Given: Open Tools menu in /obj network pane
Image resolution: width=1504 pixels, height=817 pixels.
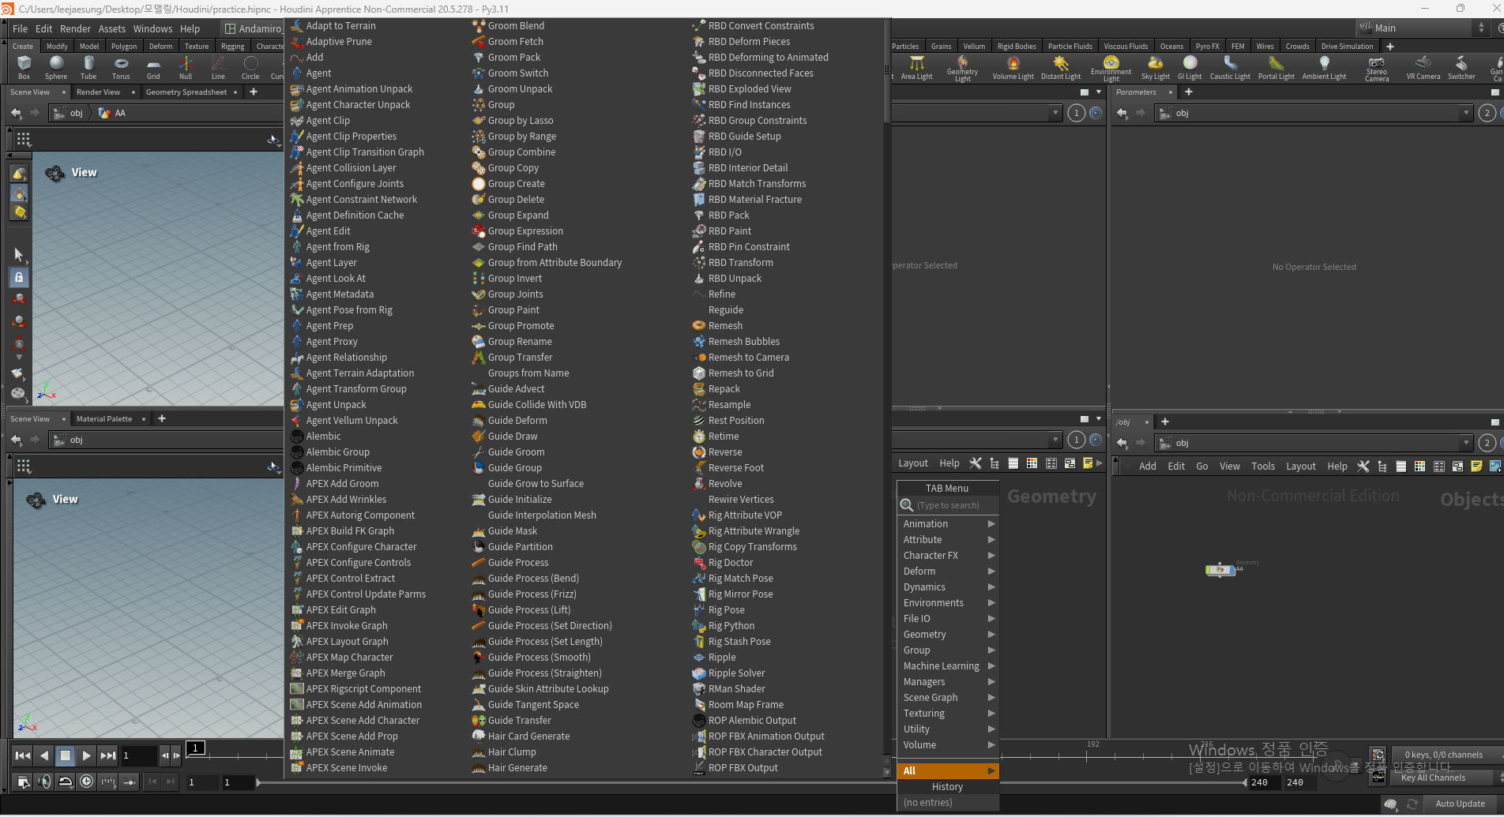Looking at the screenshot, I should pos(1262,466).
